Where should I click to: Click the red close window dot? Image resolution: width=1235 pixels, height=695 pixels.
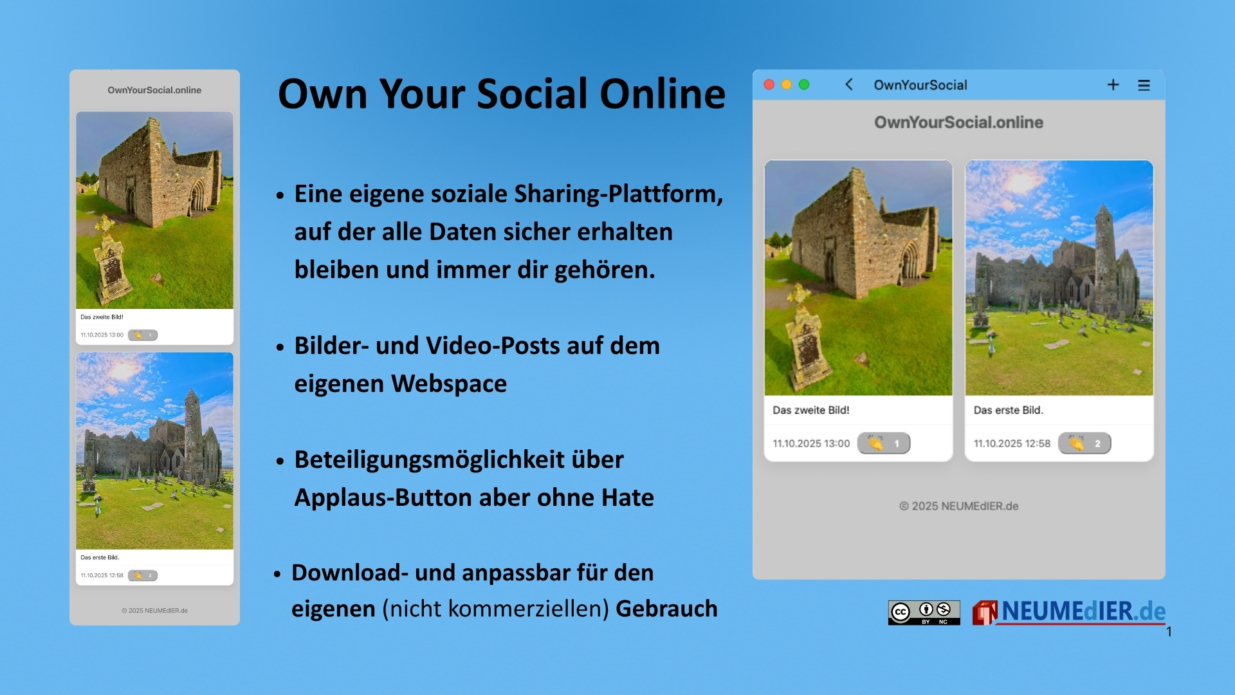click(769, 85)
